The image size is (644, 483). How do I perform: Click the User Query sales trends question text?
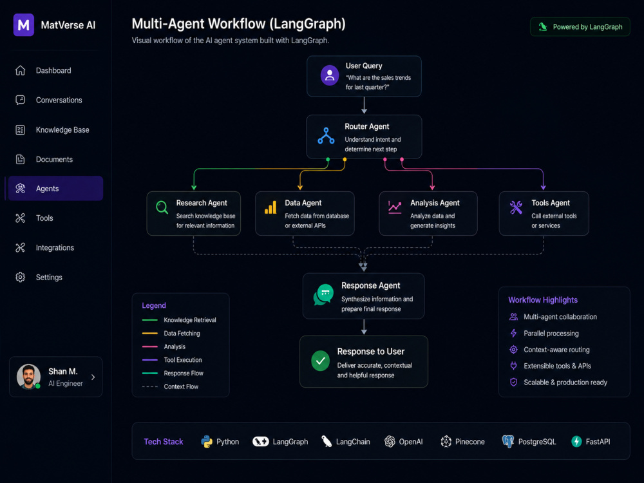point(378,82)
